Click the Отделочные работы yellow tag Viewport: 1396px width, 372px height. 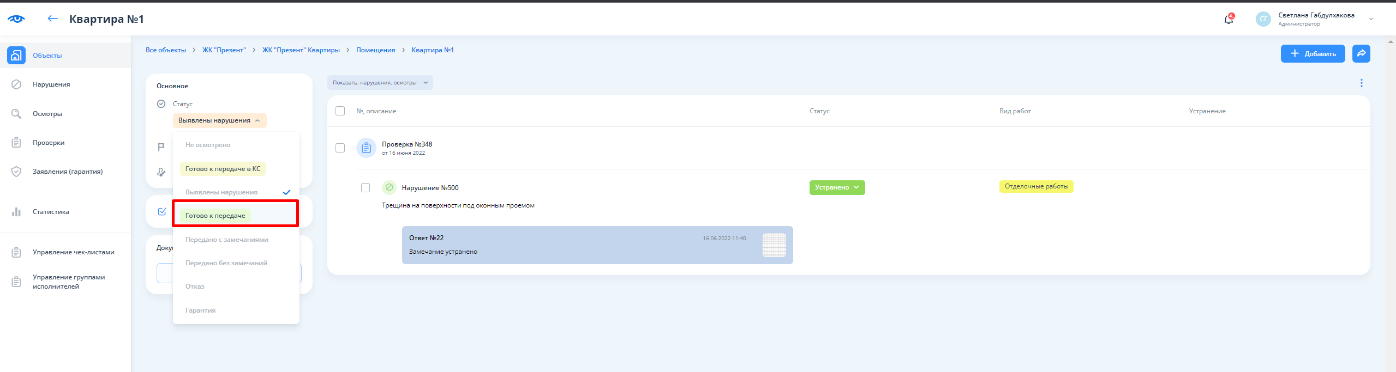(1036, 186)
